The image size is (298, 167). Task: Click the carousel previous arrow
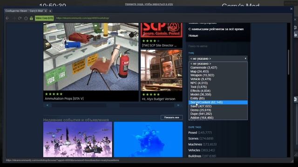pos(47,105)
